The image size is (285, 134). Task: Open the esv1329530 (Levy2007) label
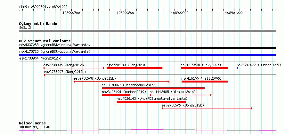tap(201, 65)
